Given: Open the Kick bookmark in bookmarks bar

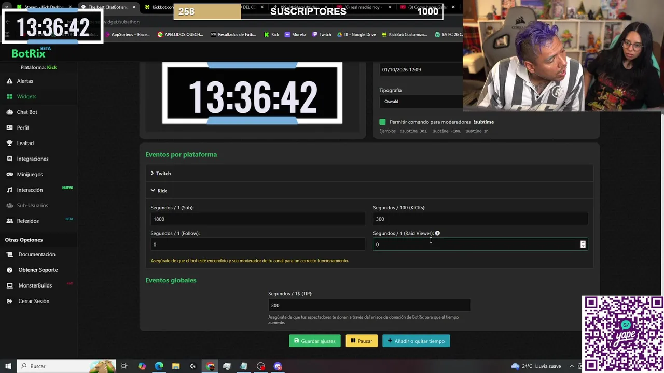Looking at the screenshot, I should [271, 34].
